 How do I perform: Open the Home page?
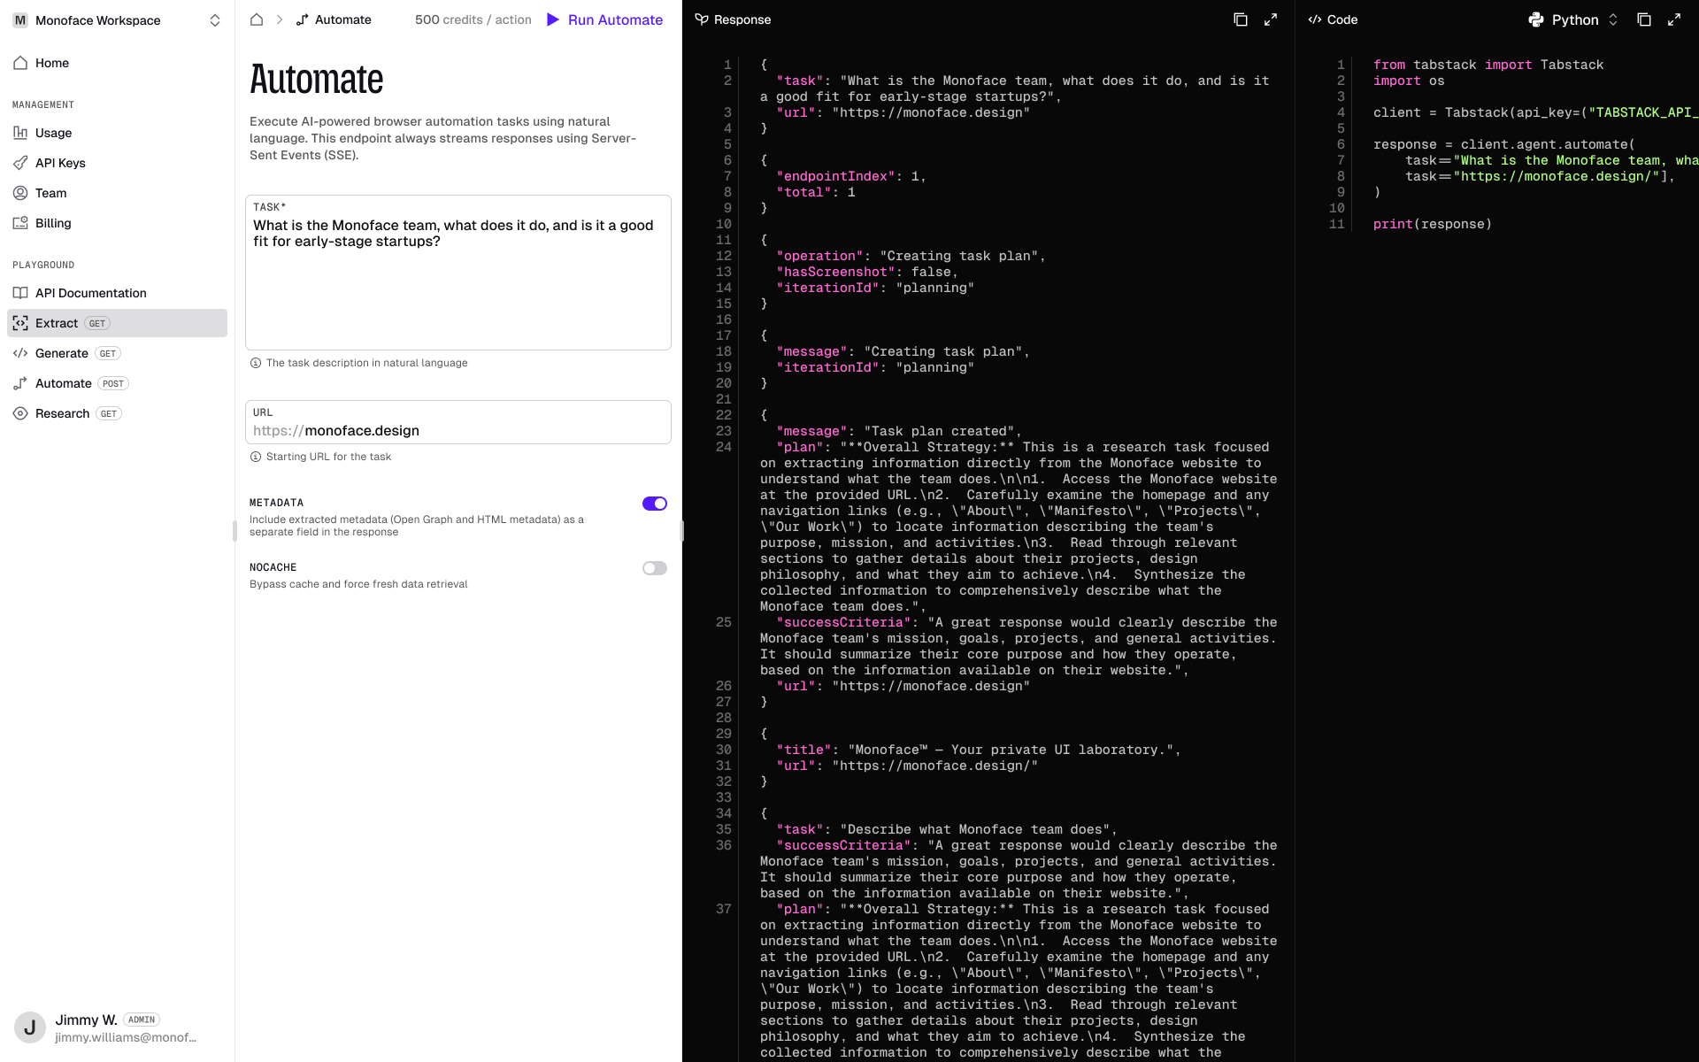click(x=117, y=63)
